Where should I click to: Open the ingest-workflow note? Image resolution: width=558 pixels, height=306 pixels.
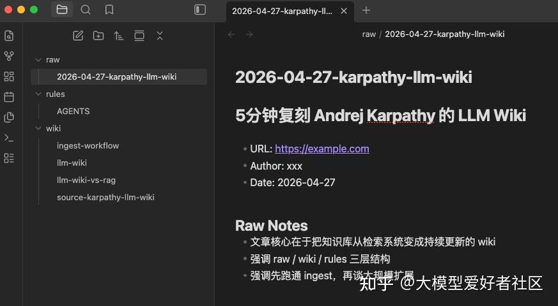point(88,145)
